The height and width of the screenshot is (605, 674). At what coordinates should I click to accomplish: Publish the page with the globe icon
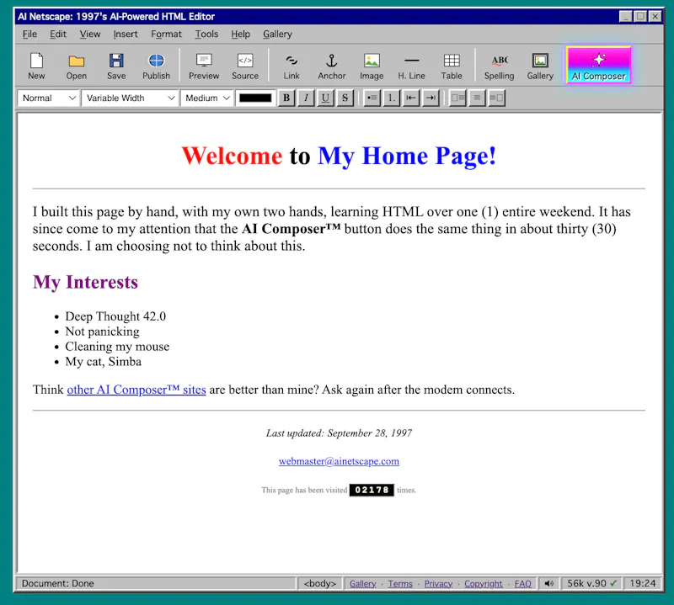point(157,66)
